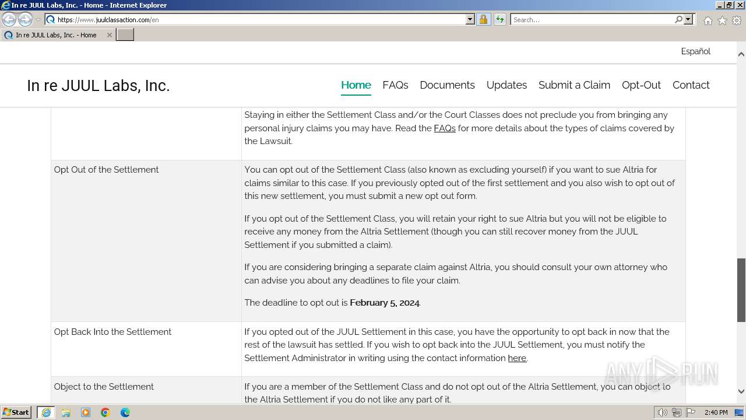Click 'Opt Back Into the Settlement' row heading
This screenshot has width=746, height=420.
112,332
